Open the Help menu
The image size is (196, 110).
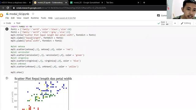pos(50,18)
